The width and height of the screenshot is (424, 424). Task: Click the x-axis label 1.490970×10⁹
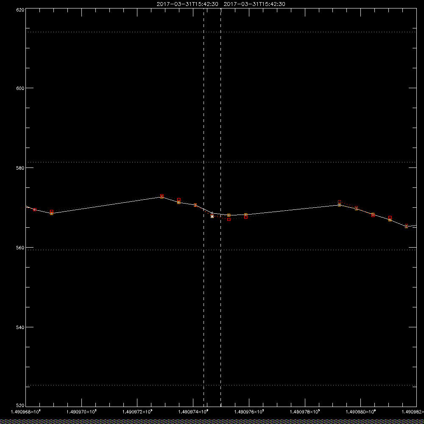[81, 412]
